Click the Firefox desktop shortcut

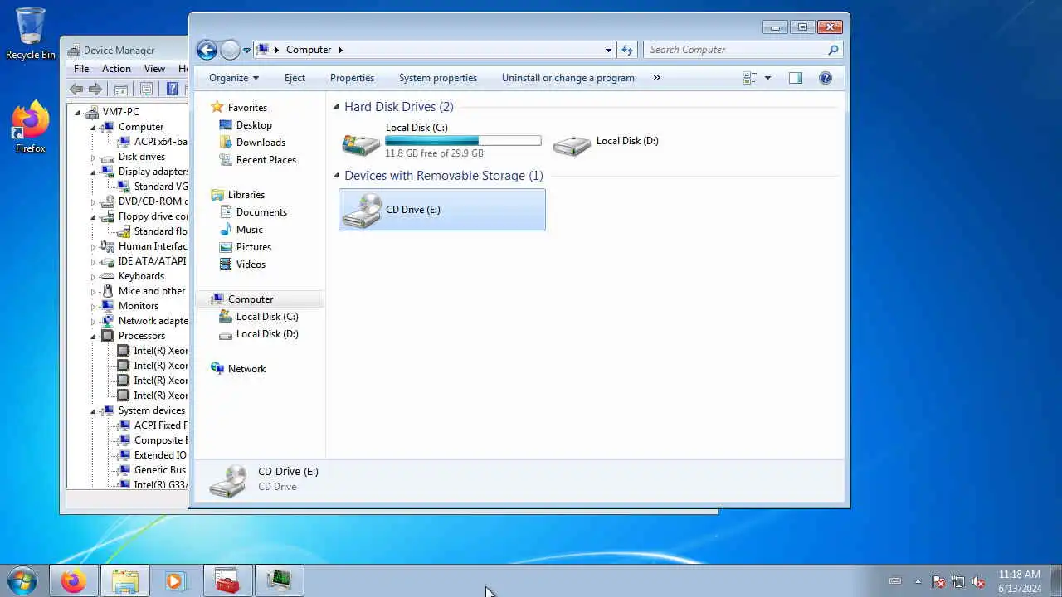tap(31, 127)
